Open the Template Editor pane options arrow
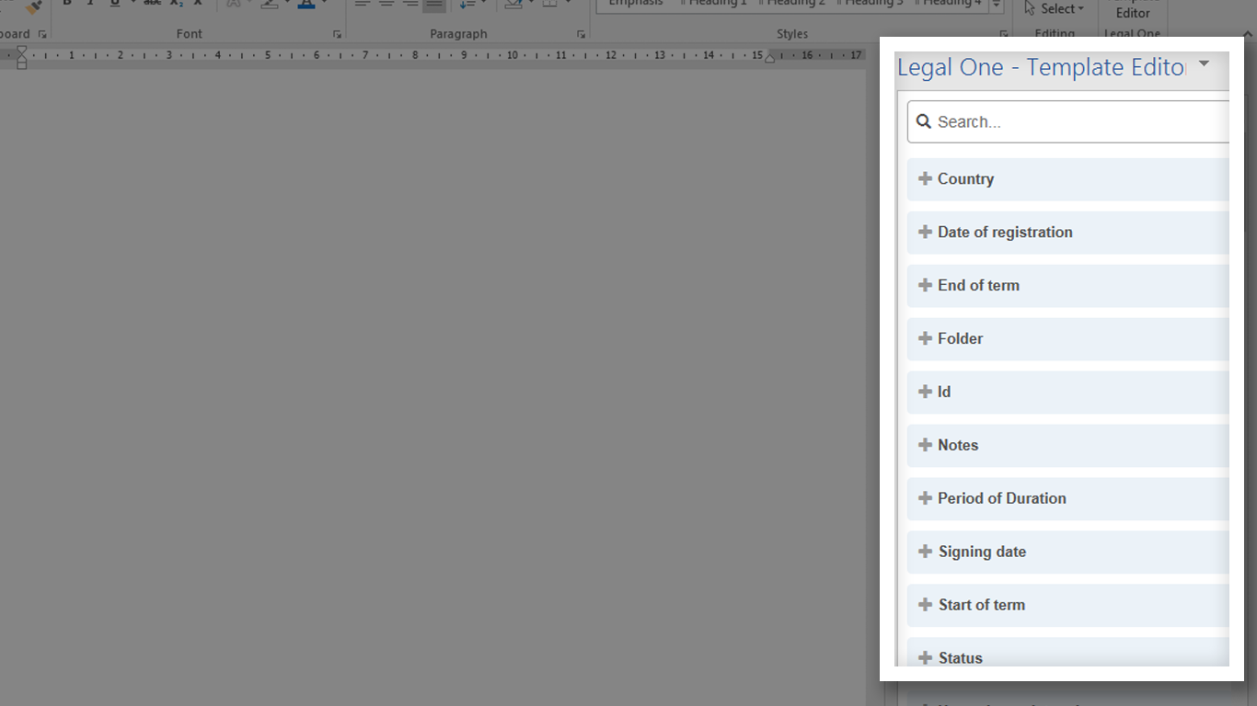This screenshot has height=706, width=1257. point(1204,64)
